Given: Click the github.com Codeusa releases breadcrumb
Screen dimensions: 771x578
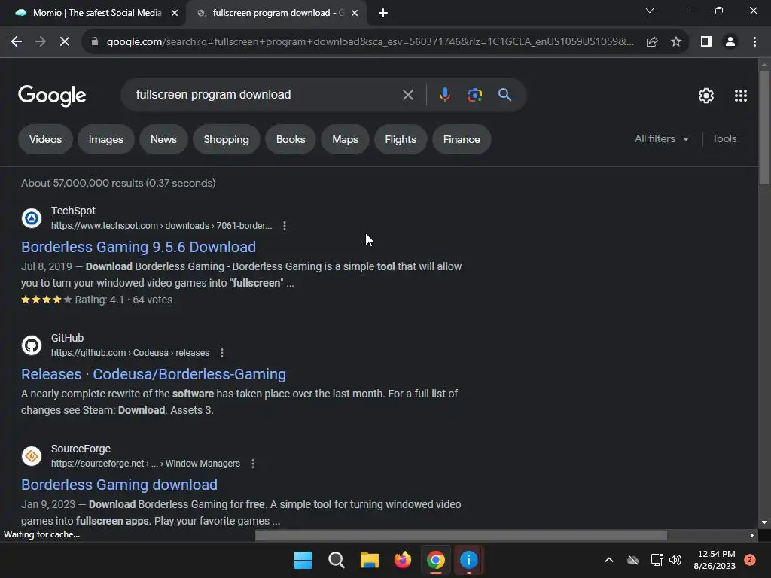Looking at the screenshot, I should [130, 353].
